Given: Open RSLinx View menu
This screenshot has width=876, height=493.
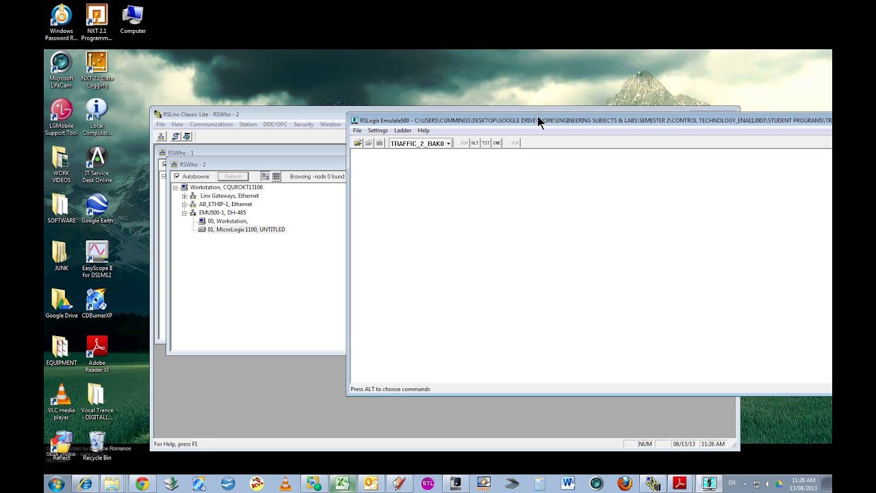Looking at the screenshot, I should pos(177,125).
